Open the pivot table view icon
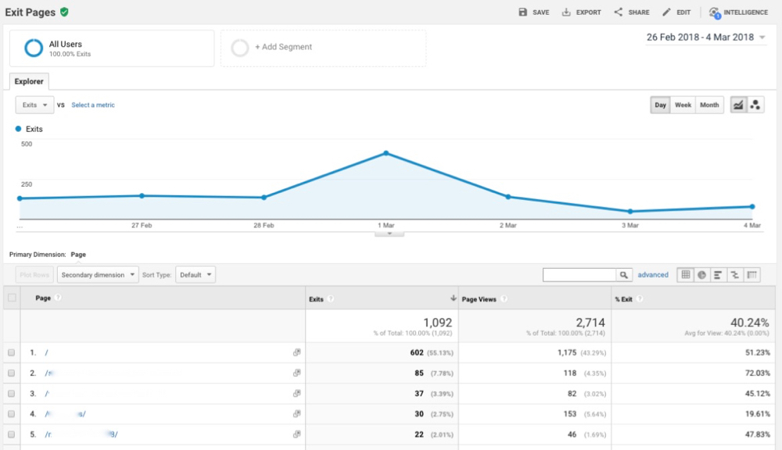The width and height of the screenshot is (782, 450). pos(752,275)
